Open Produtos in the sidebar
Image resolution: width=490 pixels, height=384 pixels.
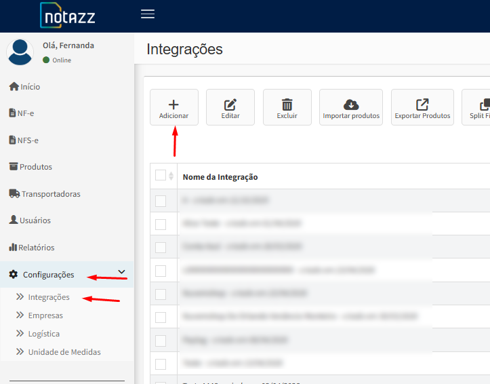pos(35,167)
